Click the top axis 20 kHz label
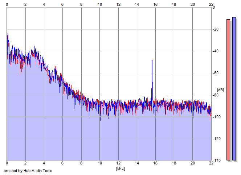This screenshot has height=175, width=241. click(x=193, y=4)
